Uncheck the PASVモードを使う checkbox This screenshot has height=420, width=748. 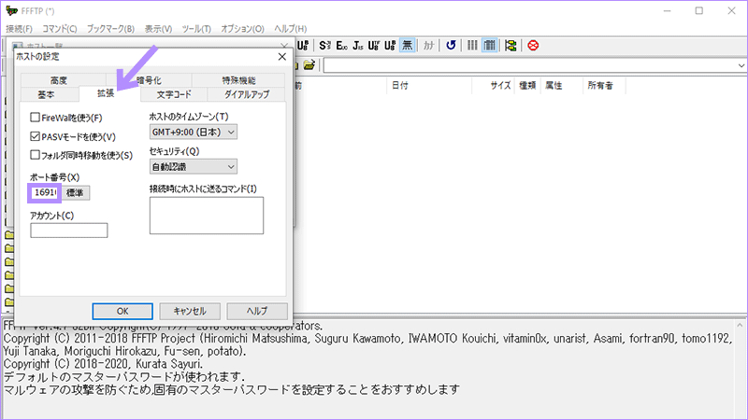tap(36, 136)
